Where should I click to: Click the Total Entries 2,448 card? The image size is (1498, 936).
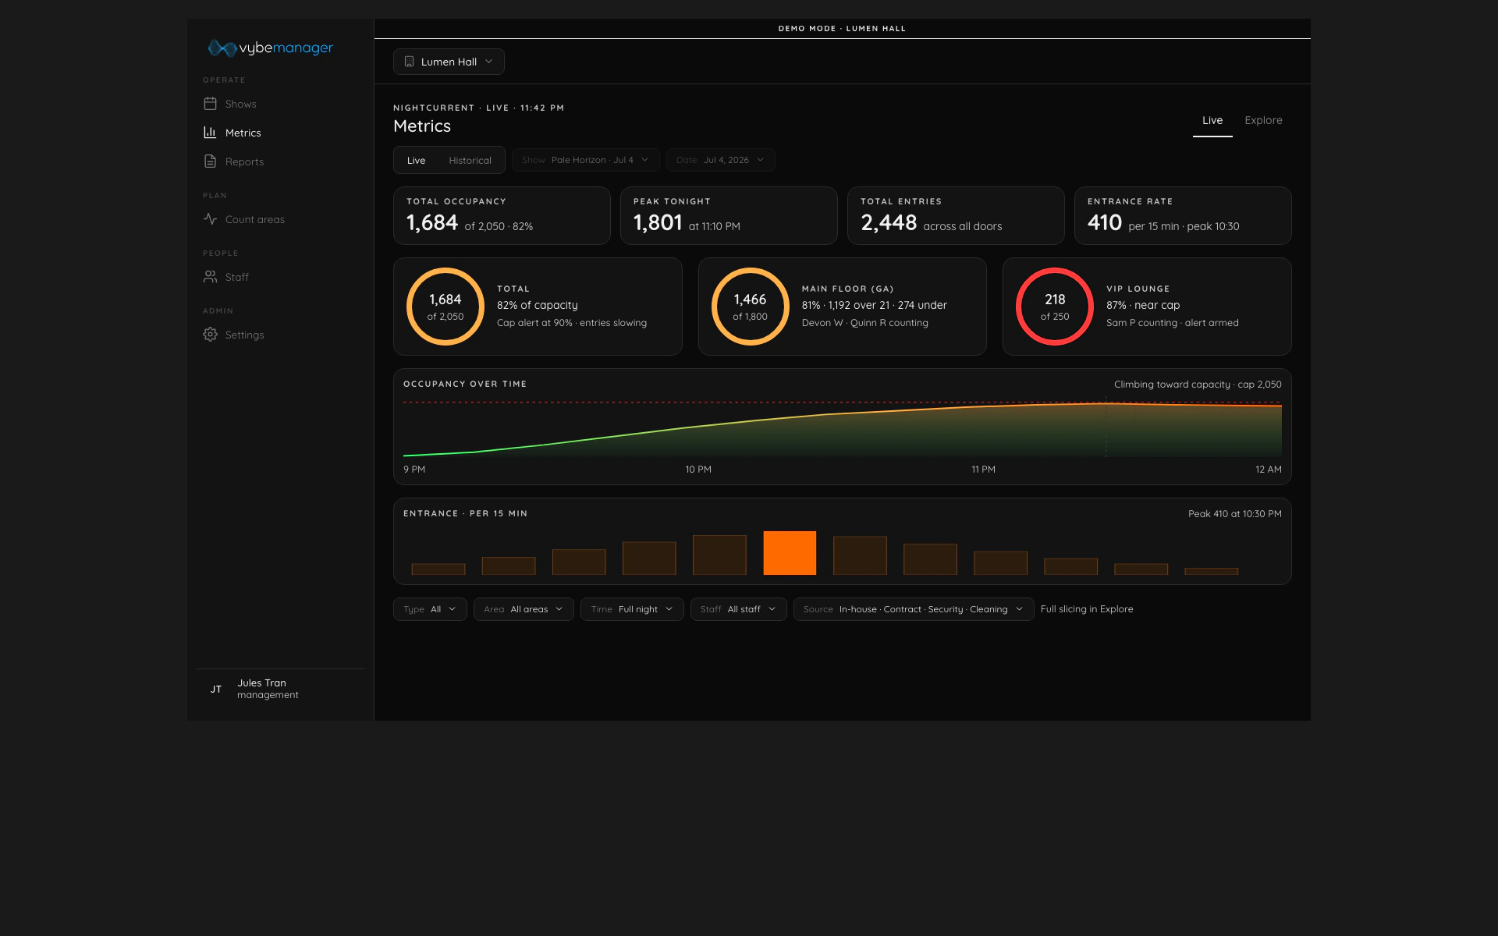pyautogui.click(x=956, y=215)
